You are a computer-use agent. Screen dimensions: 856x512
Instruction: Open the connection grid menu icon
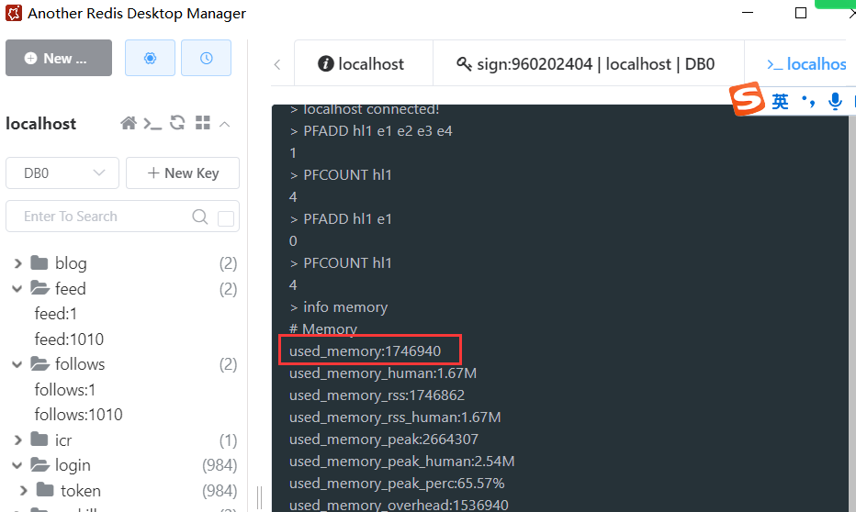(203, 124)
